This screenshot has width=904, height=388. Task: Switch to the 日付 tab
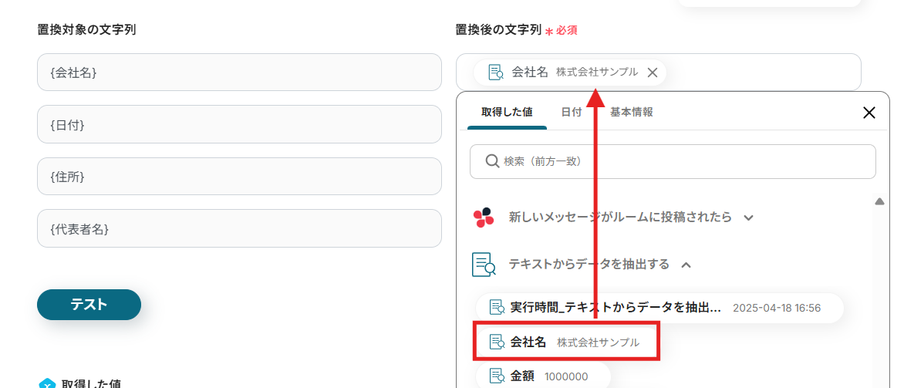click(x=572, y=112)
